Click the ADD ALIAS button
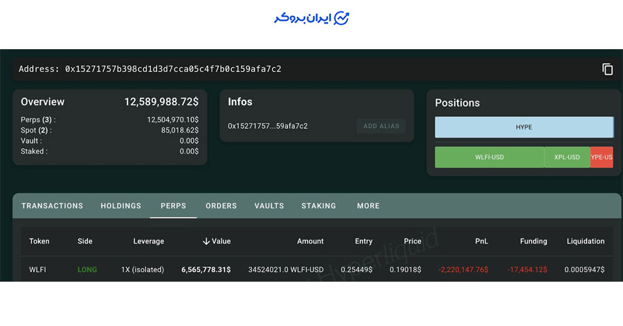The width and height of the screenshot is (623, 326). click(x=380, y=126)
